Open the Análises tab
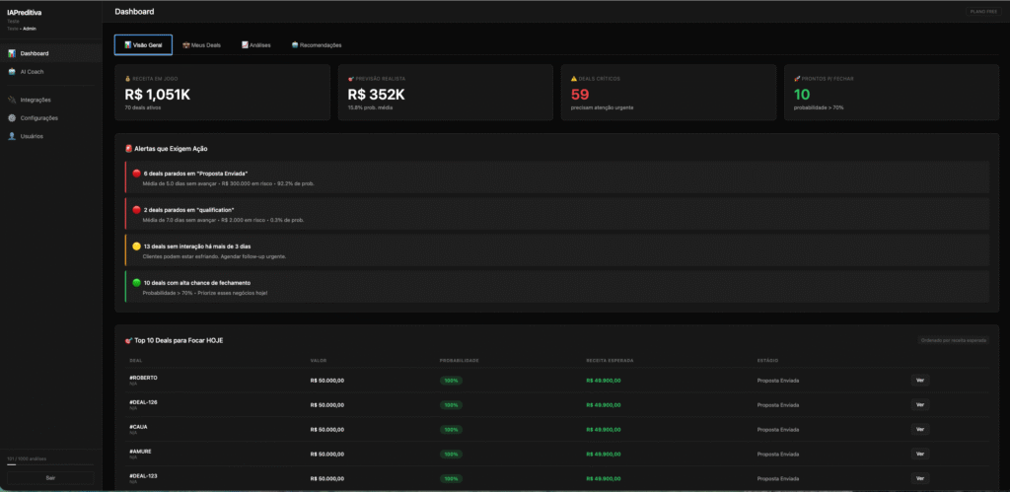 pyautogui.click(x=255, y=45)
